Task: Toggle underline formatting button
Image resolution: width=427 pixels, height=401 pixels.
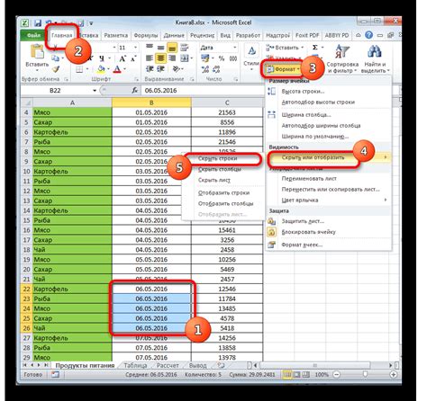Action: click(x=102, y=58)
